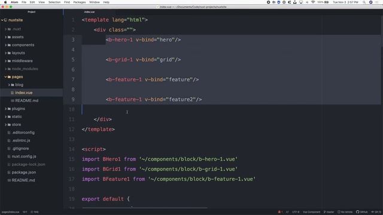Click the .gitignore file icon
The image size is (383, 215).
click(9, 149)
